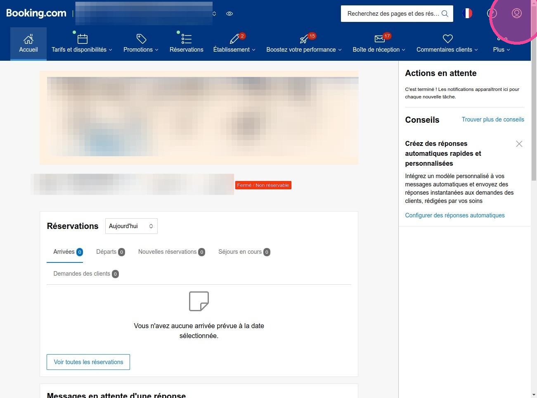Click chevron beside Boostez votre performance
This screenshot has width=537, height=398.
(x=340, y=50)
